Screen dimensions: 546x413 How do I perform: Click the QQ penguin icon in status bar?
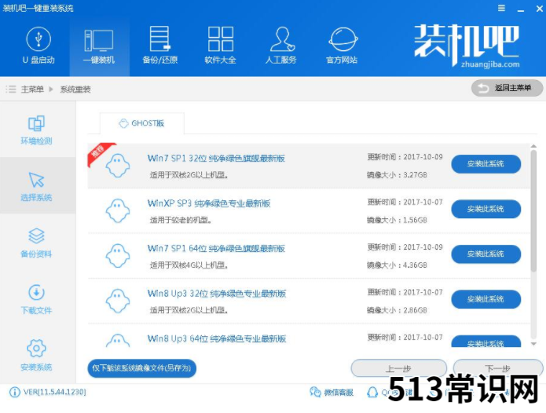pyautogui.click(x=372, y=393)
